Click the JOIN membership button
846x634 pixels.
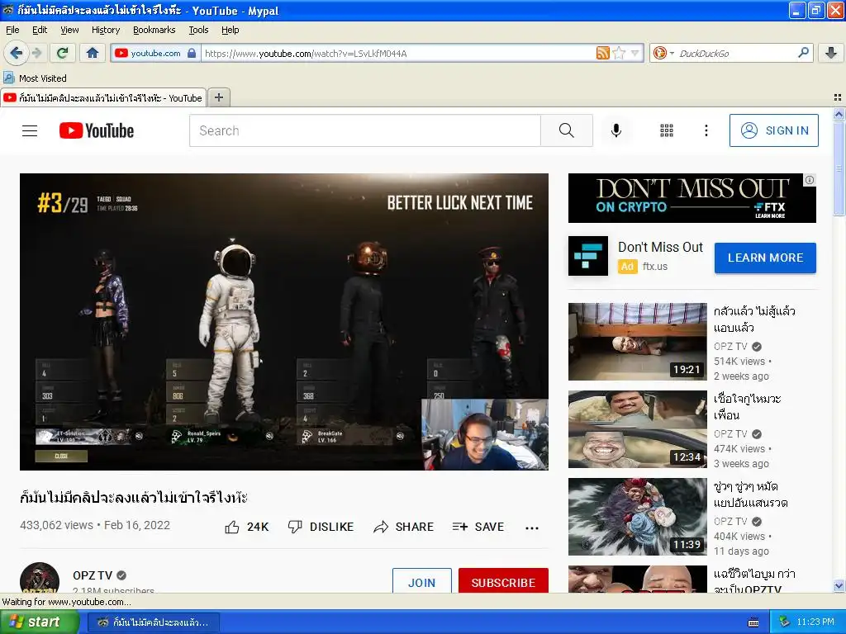pyautogui.click(x=422, y=581)
